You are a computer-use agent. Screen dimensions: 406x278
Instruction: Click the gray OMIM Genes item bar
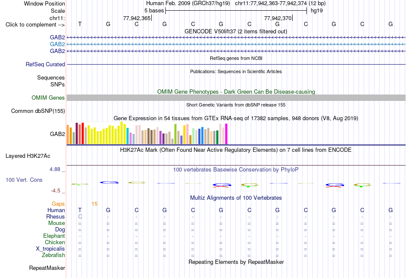tap(236, 98)
